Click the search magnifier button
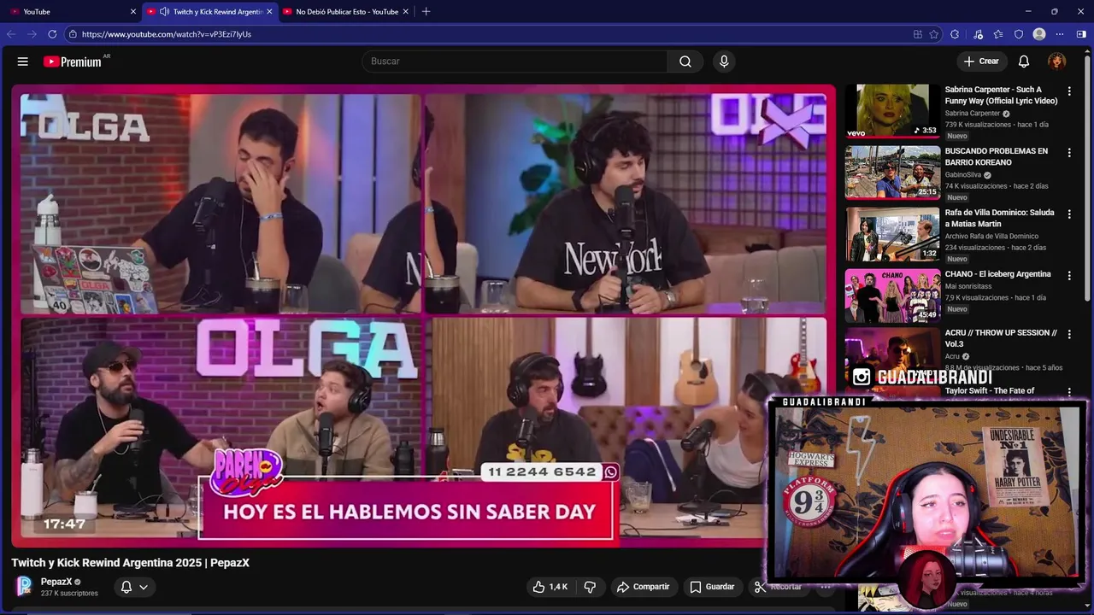This screenshot has height=615, width=1094. coord(685,61)
